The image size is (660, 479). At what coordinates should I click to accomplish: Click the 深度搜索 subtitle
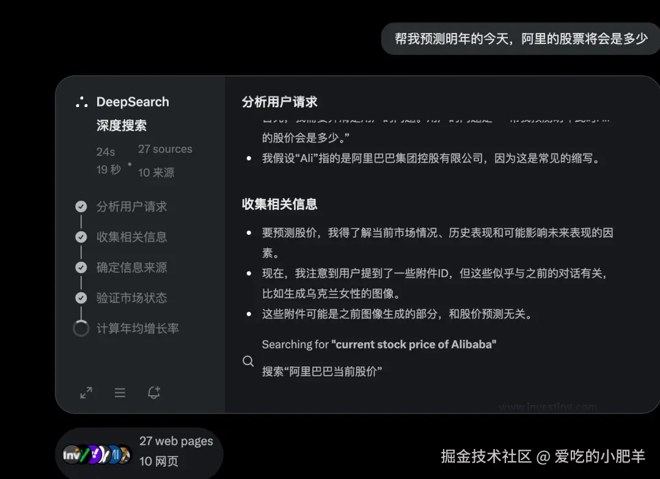pos(121,125)
